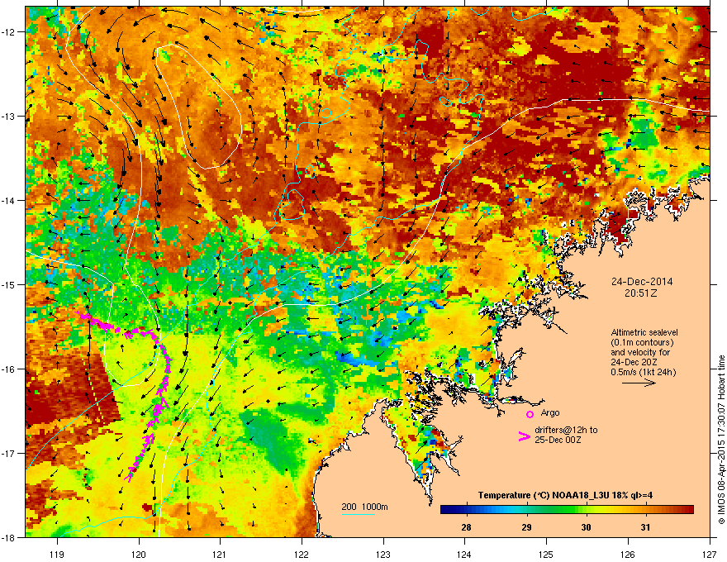
Task: Click longitude axis label 127
Action: pos(710,555)
